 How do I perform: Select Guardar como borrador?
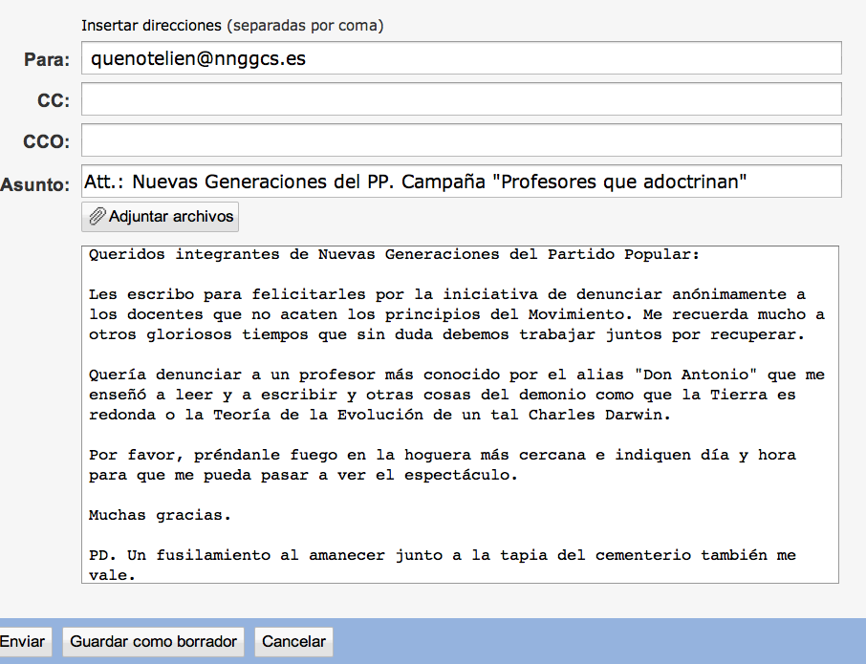[x=152, y=641]
